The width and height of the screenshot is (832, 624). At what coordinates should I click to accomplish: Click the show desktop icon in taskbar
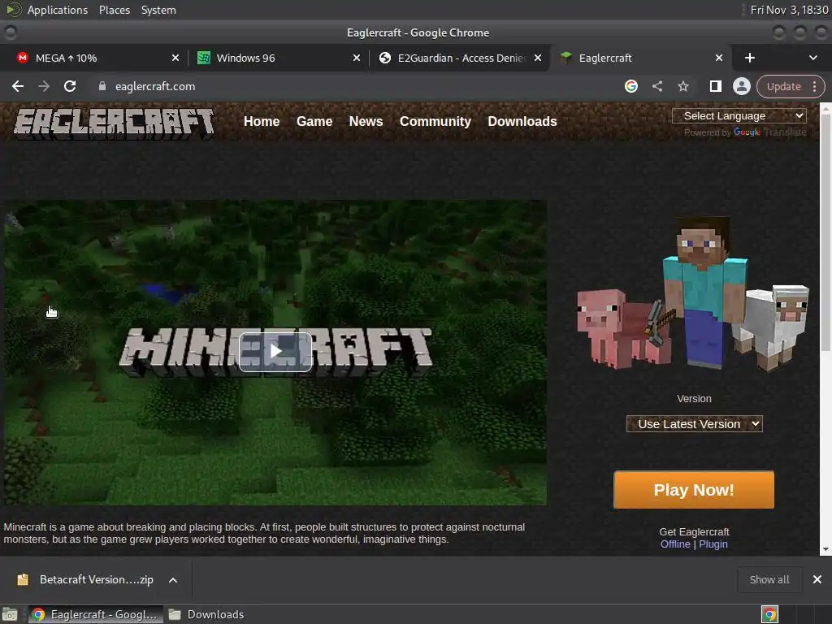click(x=10, y=614)
